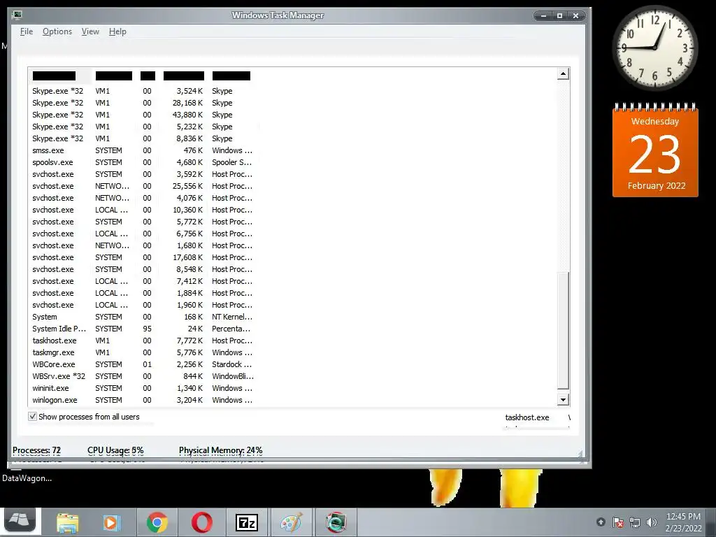Select the WBCore.exe process row
Image resolution: width=716 pixels, height=537 pixels.
tap(143, 364)
